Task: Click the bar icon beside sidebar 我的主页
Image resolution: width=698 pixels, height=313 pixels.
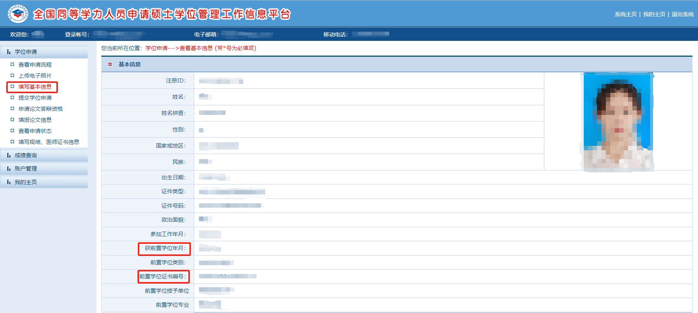Action: (9, 182)
